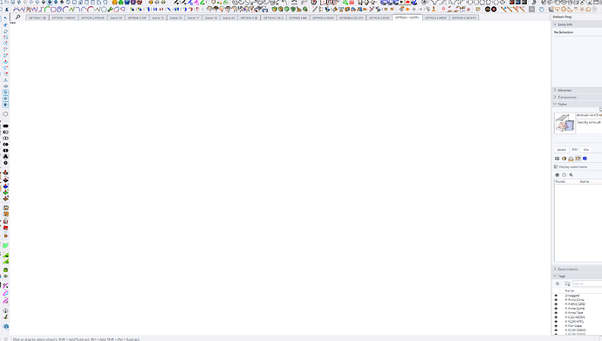Screen dimensions: 602x341
Task: Open the Select tab in Styles panel
Action: [x=561, y=150]
